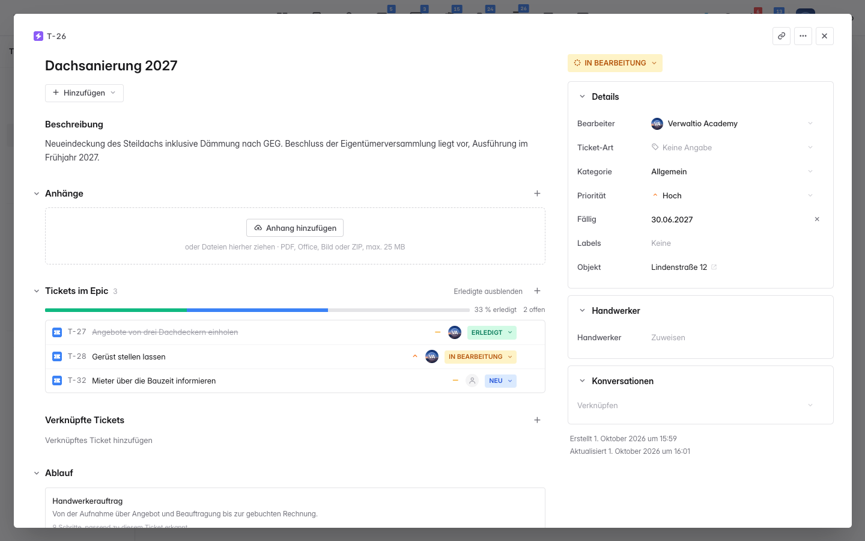
Task: Click the plus icon in Anhänge header
Action: tap(537, 194)
